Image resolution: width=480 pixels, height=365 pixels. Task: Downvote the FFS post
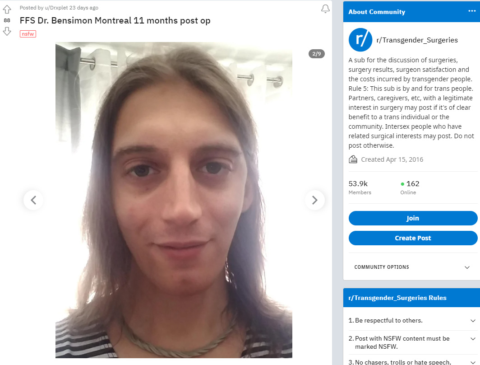7,31
